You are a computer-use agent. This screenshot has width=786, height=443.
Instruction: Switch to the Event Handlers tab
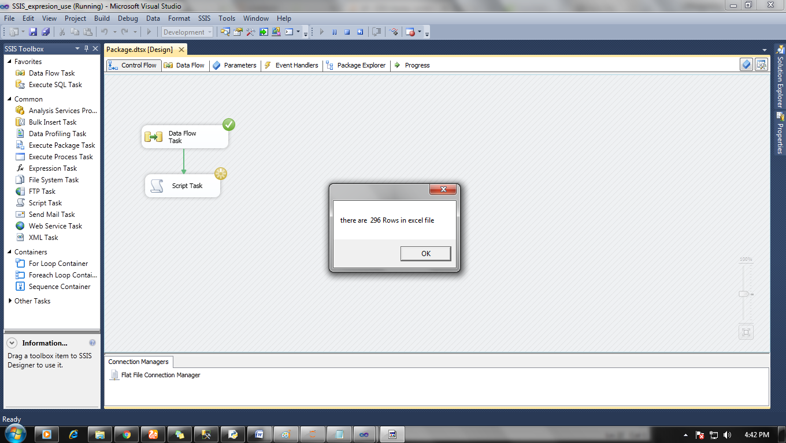point(291,65)
